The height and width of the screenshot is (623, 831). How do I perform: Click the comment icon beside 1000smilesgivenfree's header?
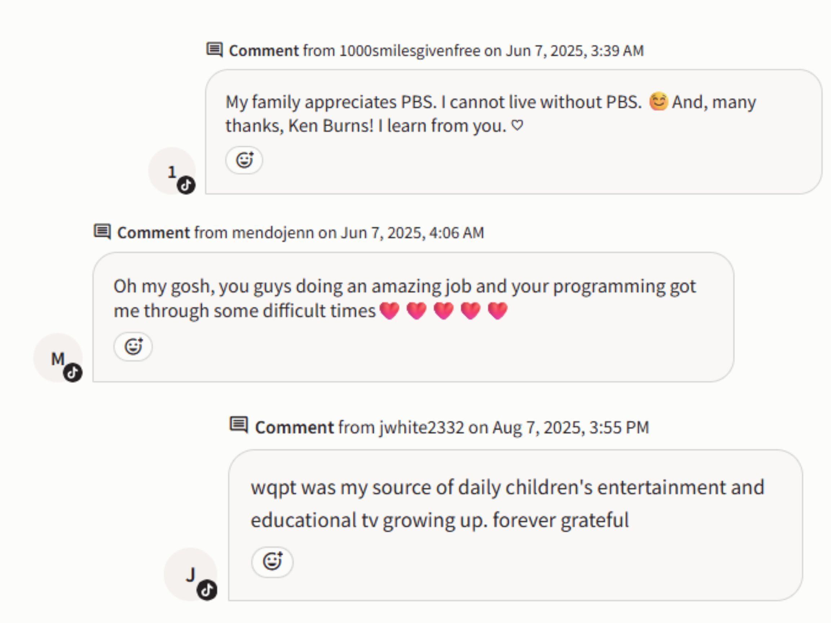point(215,49)
